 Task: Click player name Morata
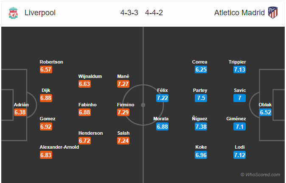click(161, 119)
